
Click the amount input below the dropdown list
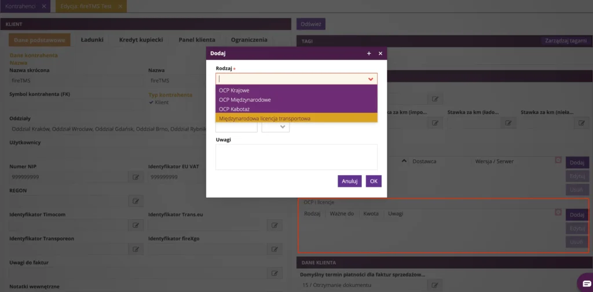tap(236, 127)
